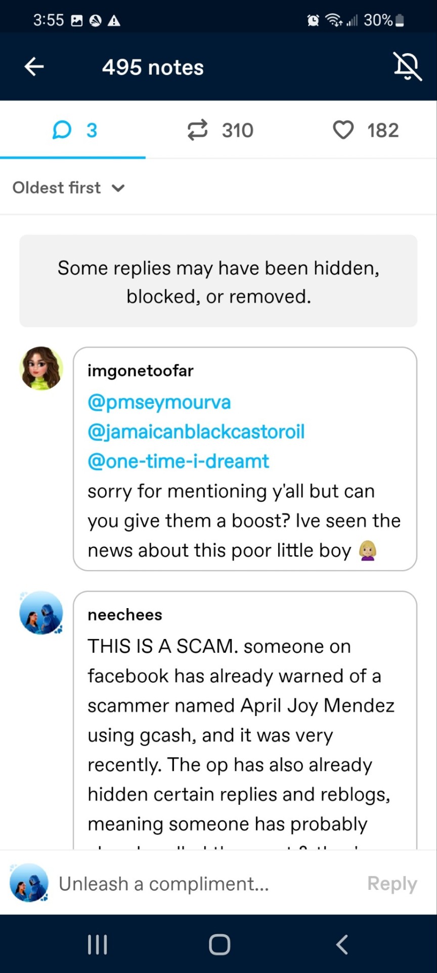The height and width of the screenshot is (973, 437).
Task: Open the imgonetoofar username
Action: (141, 371)
